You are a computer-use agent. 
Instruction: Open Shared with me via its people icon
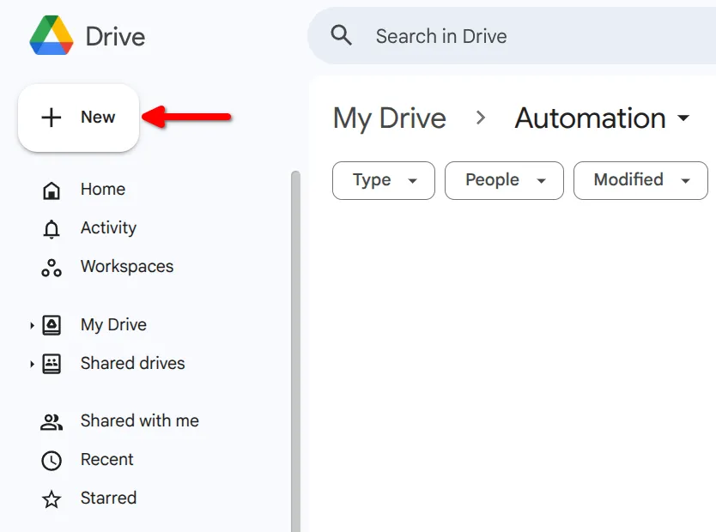click(x=52, y=420)
